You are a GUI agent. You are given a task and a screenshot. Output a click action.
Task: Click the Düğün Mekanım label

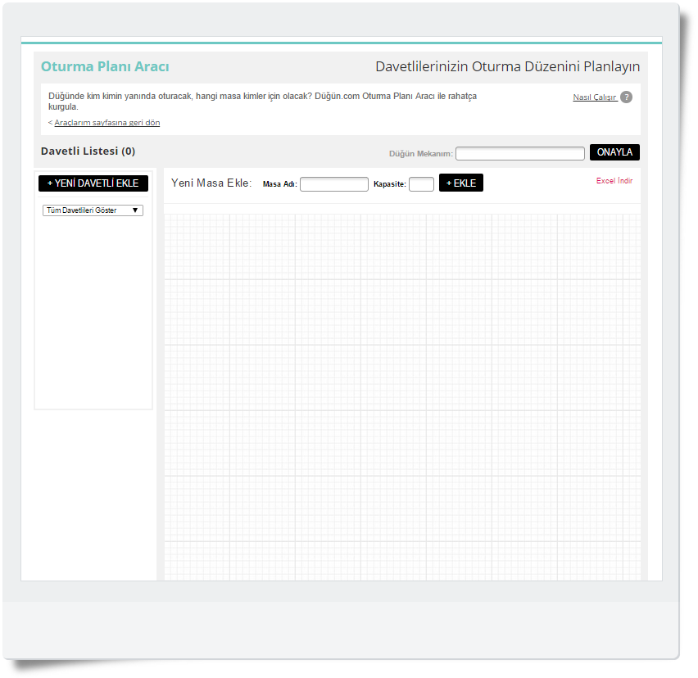tap(420, 153)
